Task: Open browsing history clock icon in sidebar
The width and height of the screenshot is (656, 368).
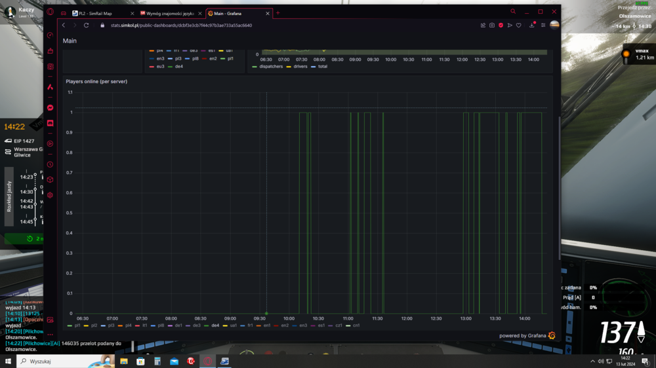Action: point(51,164)
